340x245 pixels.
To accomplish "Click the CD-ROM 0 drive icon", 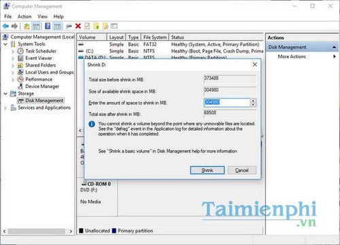I will pos(84,183).
